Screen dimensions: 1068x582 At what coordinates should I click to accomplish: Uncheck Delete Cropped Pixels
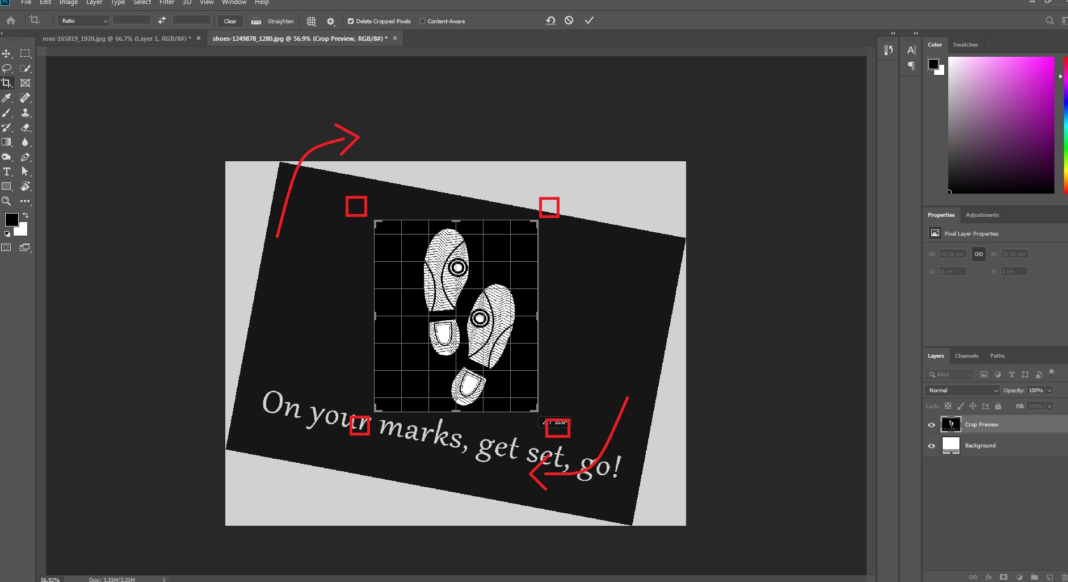pos(351,22)
